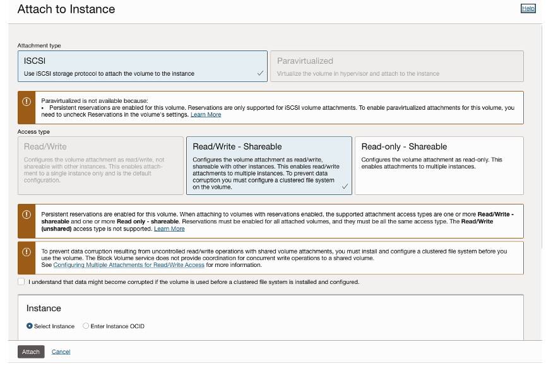
Task: Click the checkmark in Read/Write - Shareable card
Action: [x=345, y=187]
